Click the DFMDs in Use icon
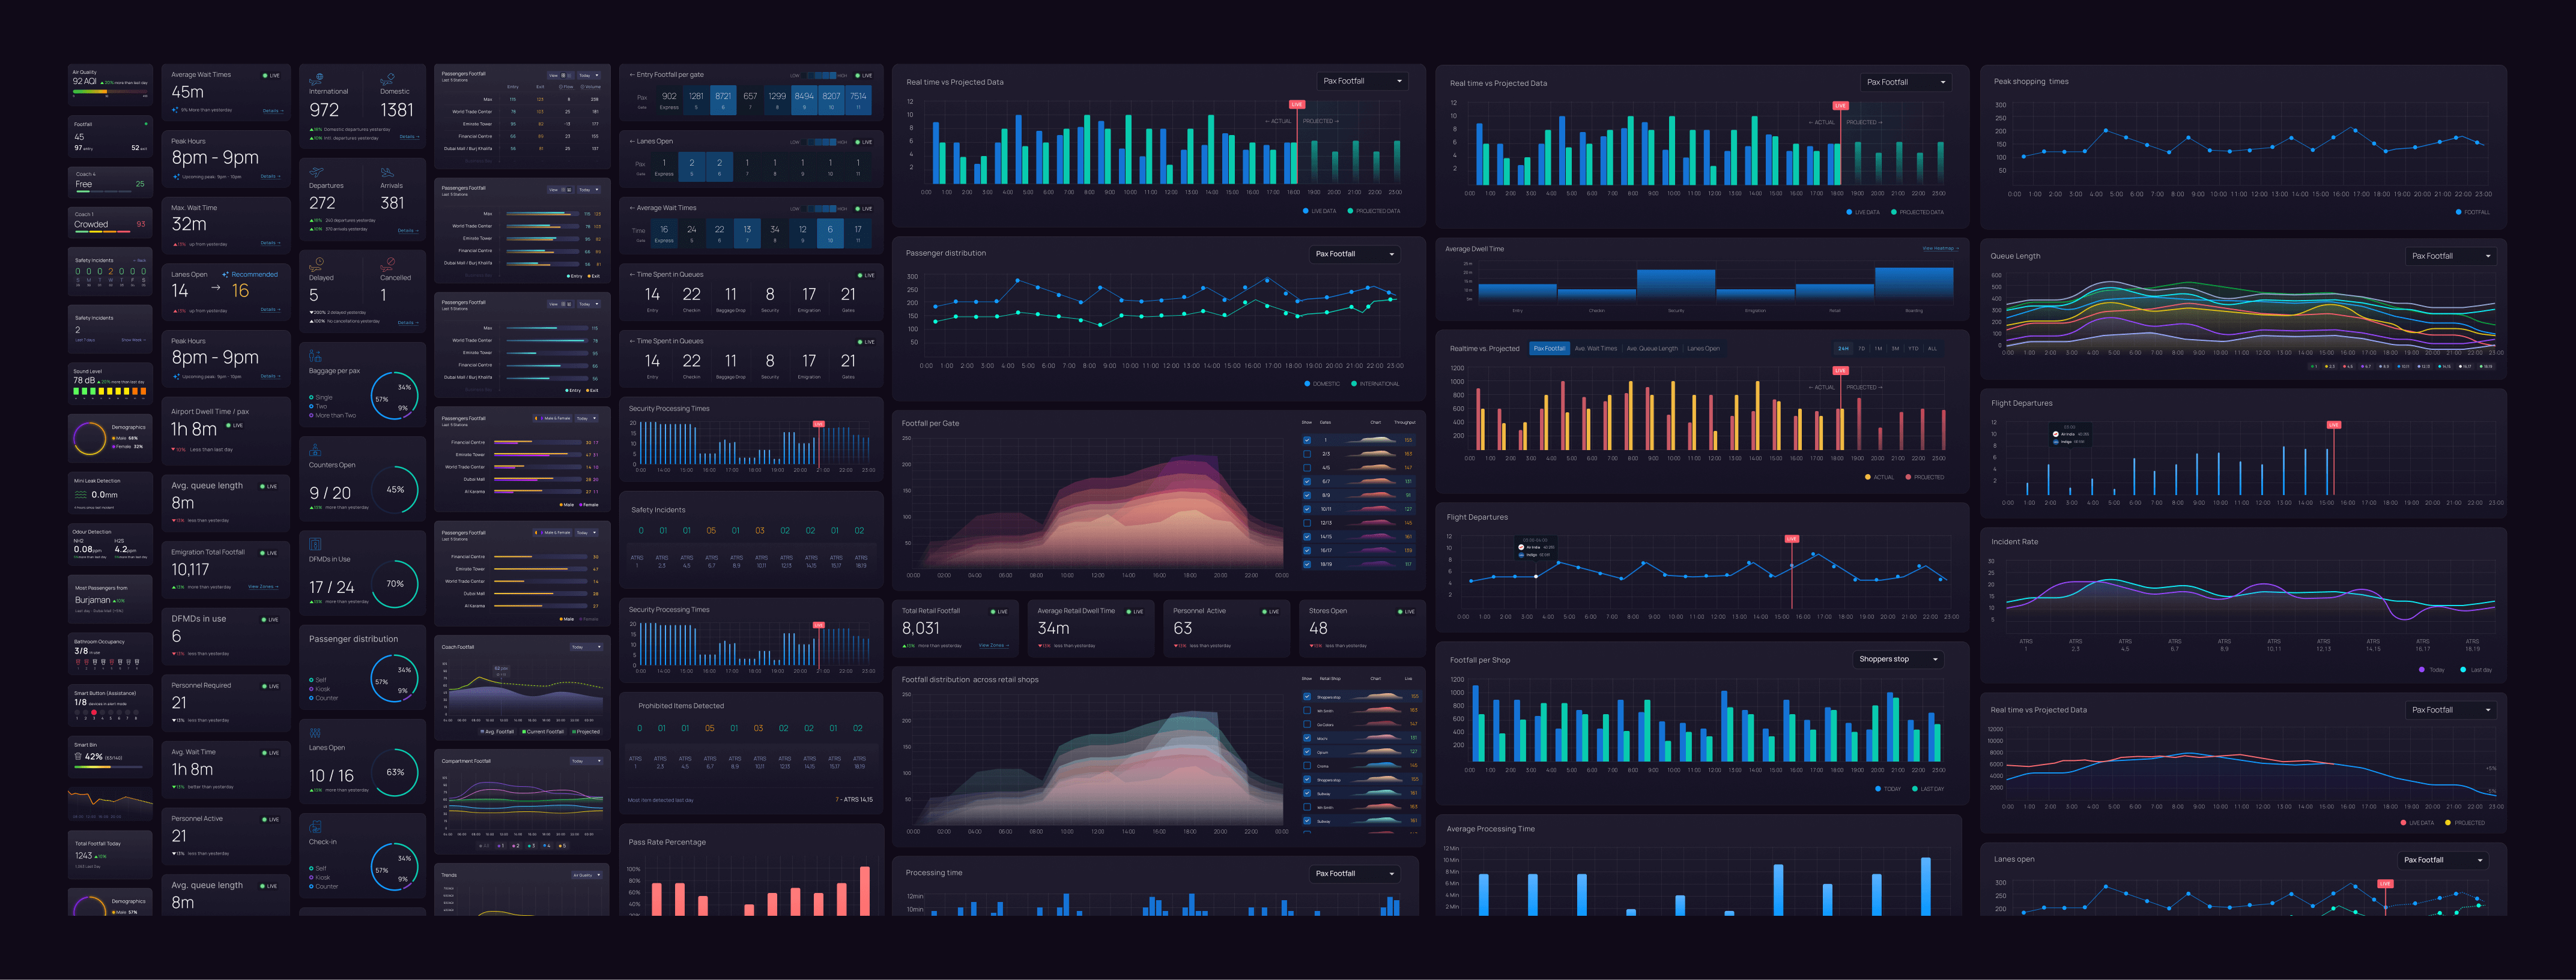2576x980 pixels. coord(315,544)
